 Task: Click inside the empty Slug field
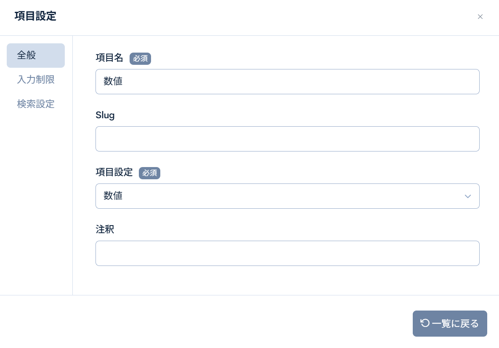tap(288, 139)
